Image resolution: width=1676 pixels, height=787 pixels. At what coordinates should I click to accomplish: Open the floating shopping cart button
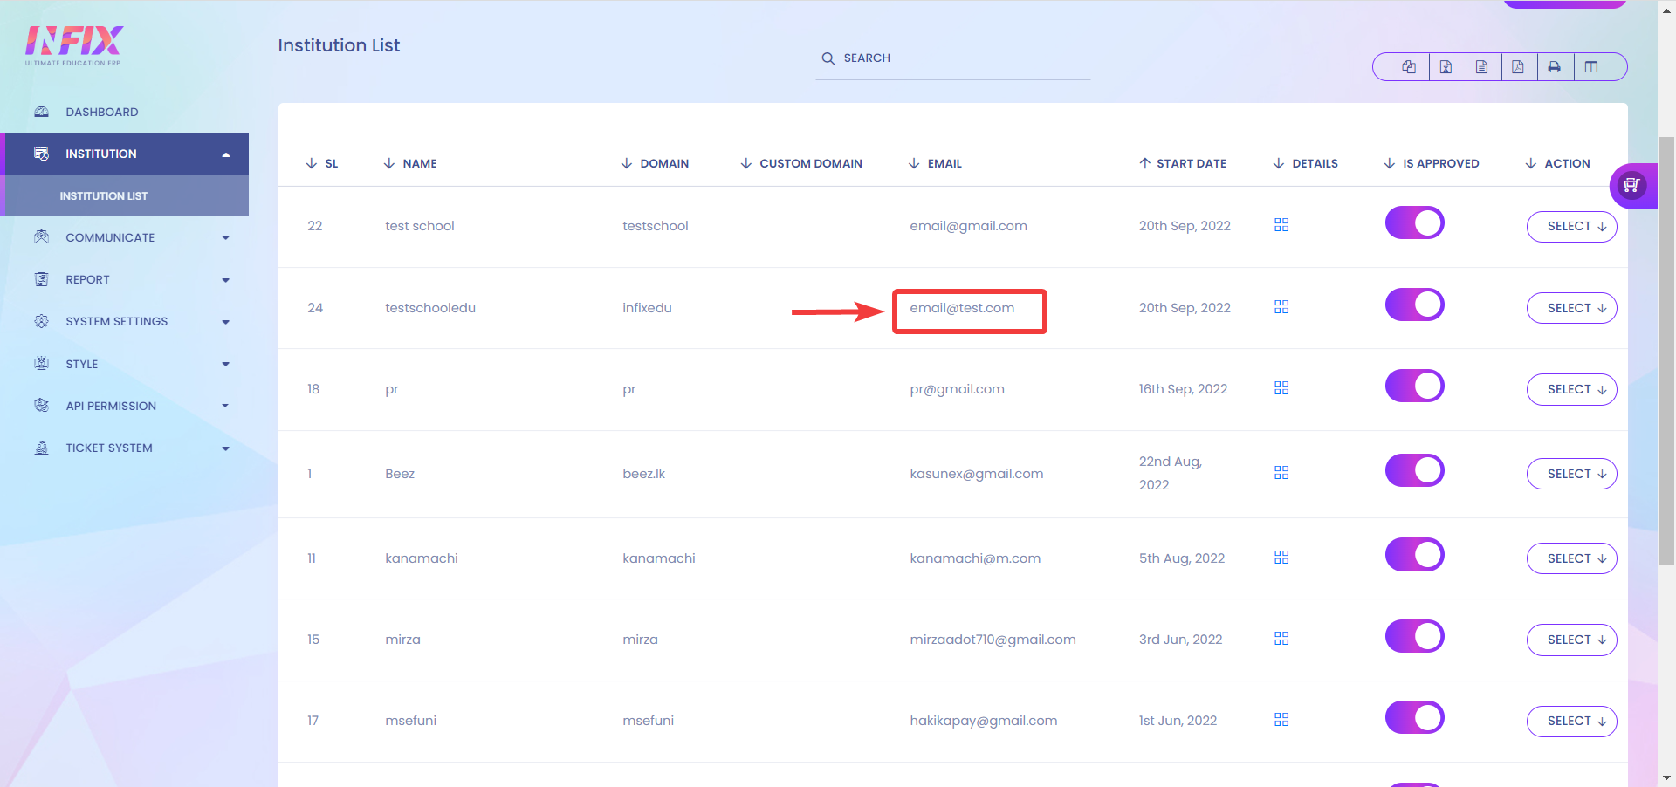coord(1631,185)
